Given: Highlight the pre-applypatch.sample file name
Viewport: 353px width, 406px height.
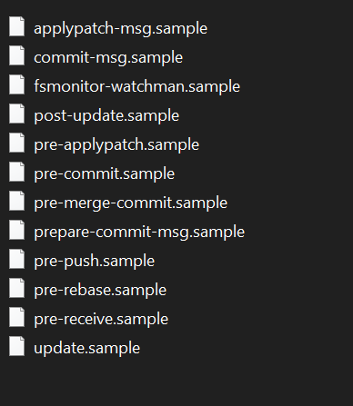Looking at the screenshot, I should click(x=116, y=145).
